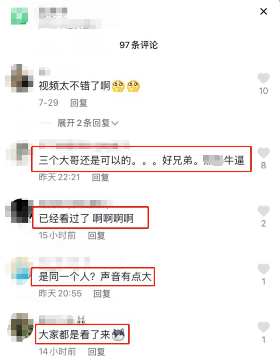Like the 是同一个人 comment

coord(264,269)
